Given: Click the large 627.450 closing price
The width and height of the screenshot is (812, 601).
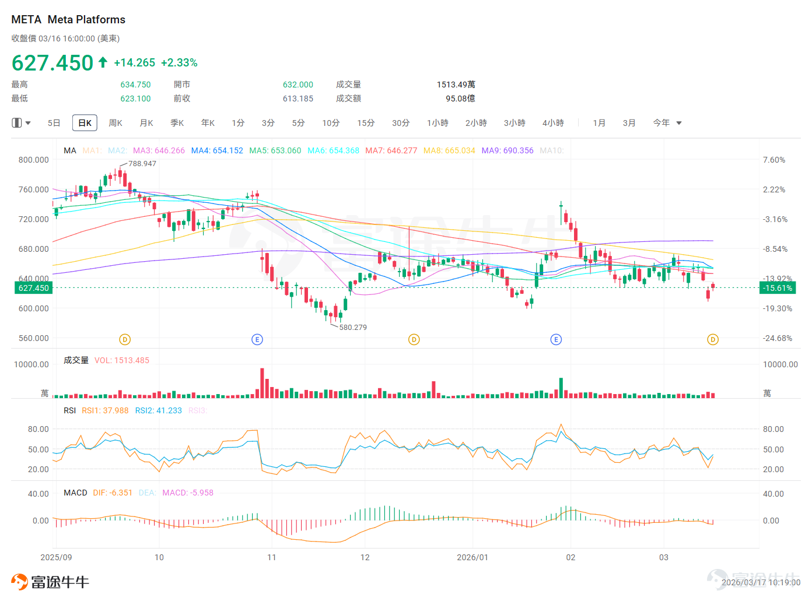Looking at the screenshot, I should (52, 63).
